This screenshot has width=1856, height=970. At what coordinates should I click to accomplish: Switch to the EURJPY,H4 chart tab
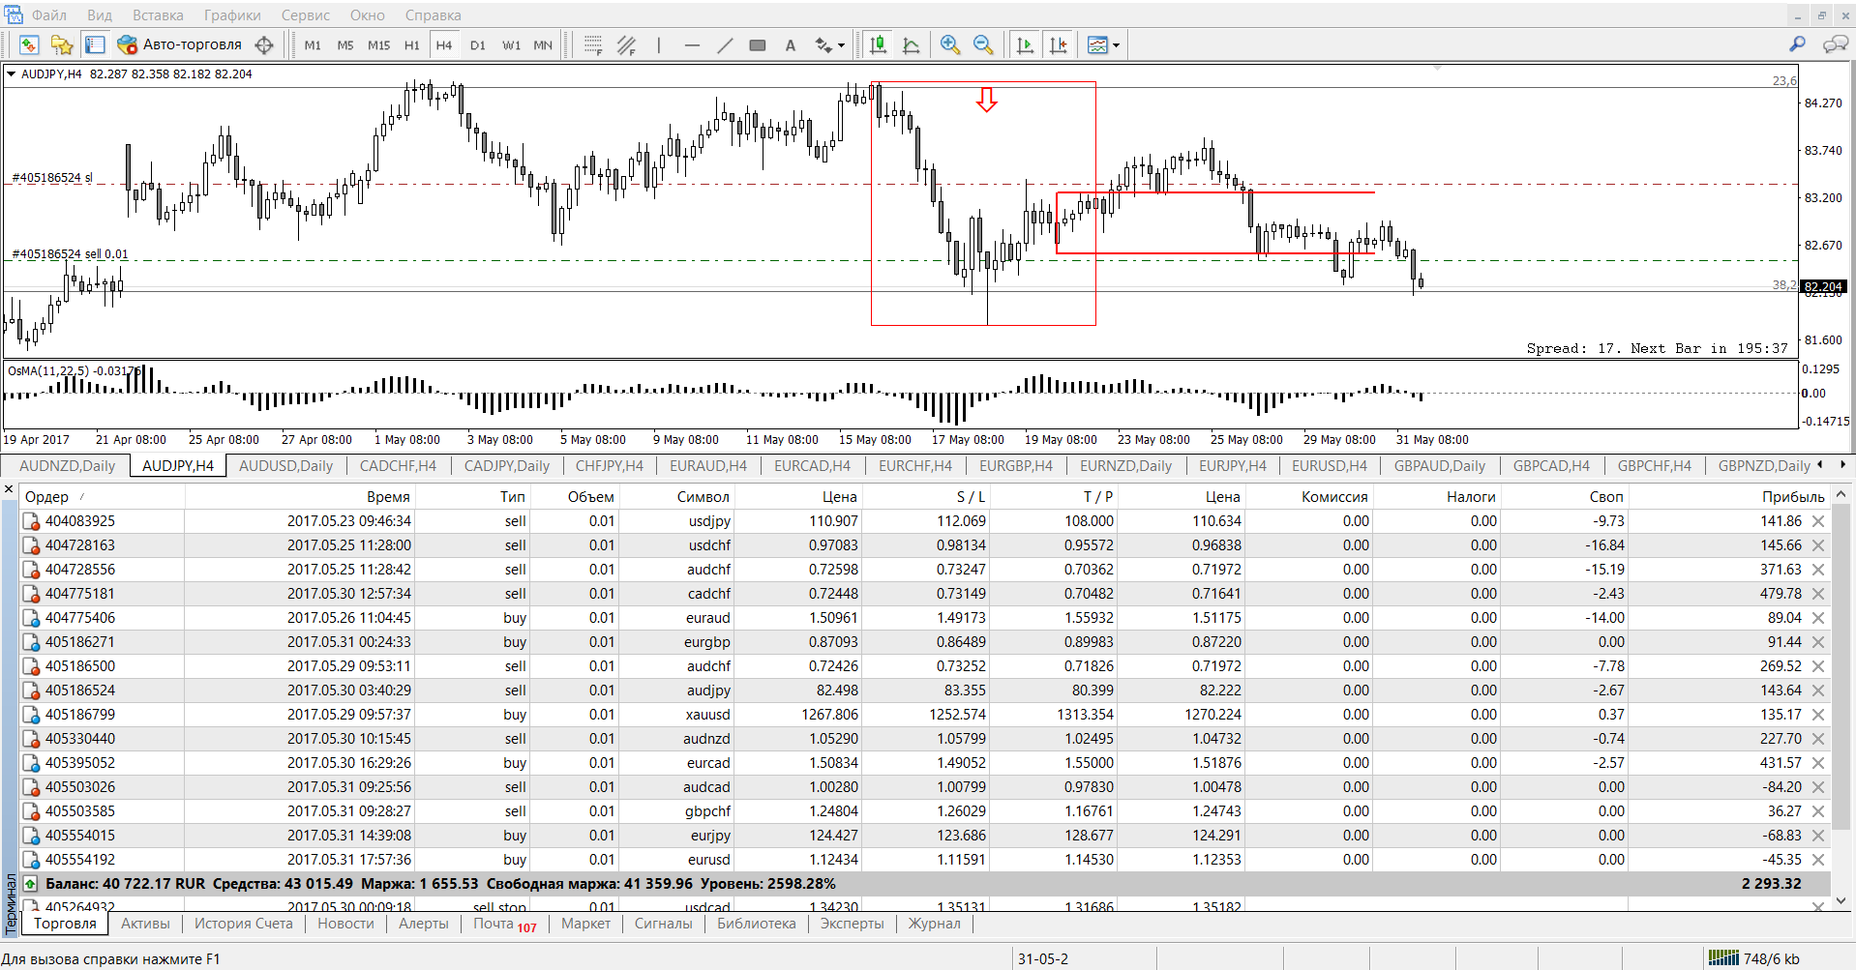[x=1233, y=466]
